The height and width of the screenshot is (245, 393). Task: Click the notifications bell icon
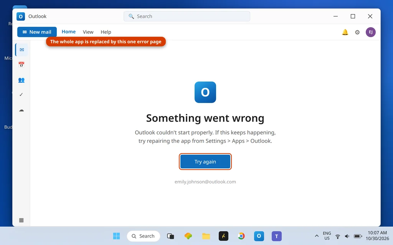[345, 32]
